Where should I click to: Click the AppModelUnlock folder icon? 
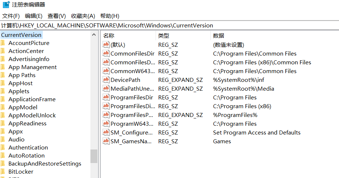[x=3, y=115]
